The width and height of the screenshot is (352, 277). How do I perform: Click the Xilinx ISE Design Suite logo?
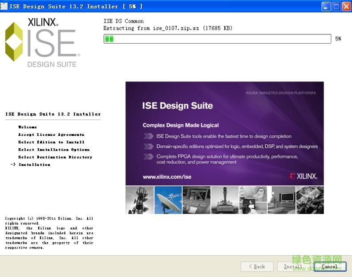42,43
